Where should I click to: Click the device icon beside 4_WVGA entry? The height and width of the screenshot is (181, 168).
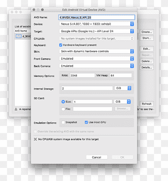point(19,36)
